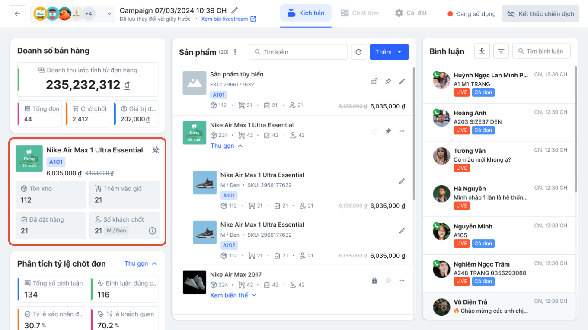Collapse variants with Thu gọn under Nike Air Max 1

(x=227, y=146)
